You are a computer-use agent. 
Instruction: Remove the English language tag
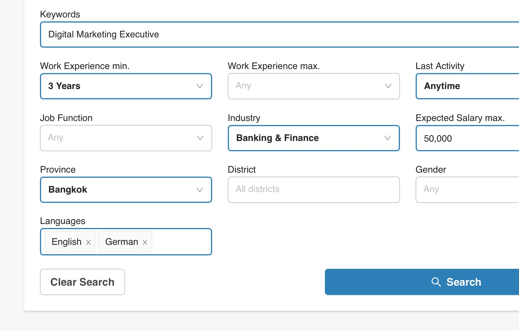[x=88, y=242]
